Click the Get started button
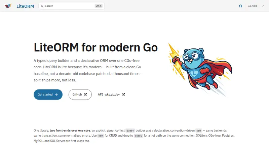Viewport: 269px width, 148px height. point(48,95)
